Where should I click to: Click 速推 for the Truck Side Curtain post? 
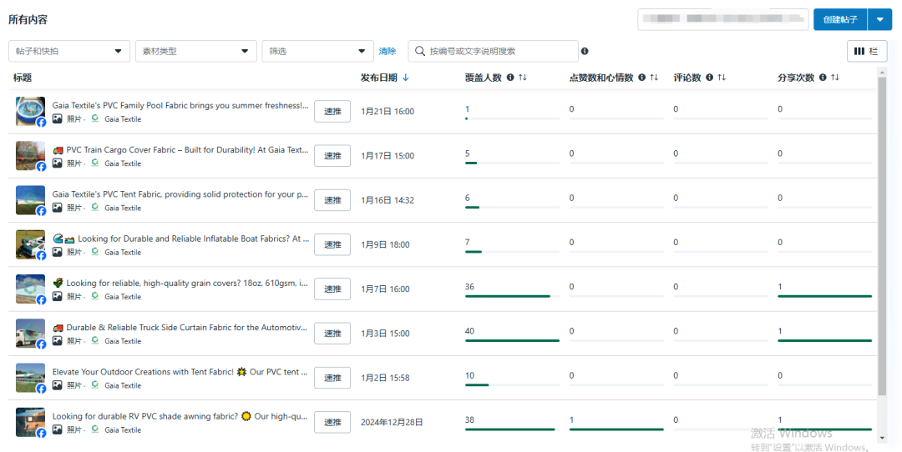[x=332, y=334]
